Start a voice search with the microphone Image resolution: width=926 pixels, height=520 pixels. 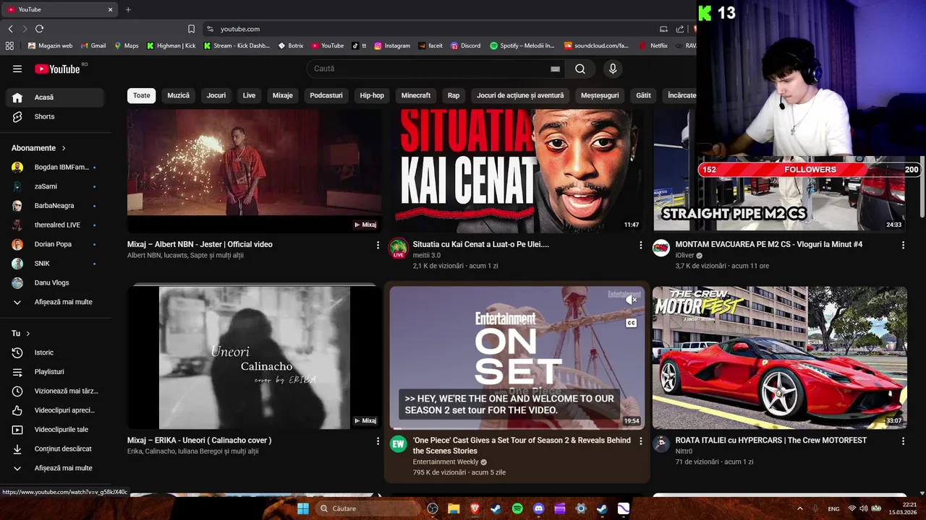click(x=613, y=69)
